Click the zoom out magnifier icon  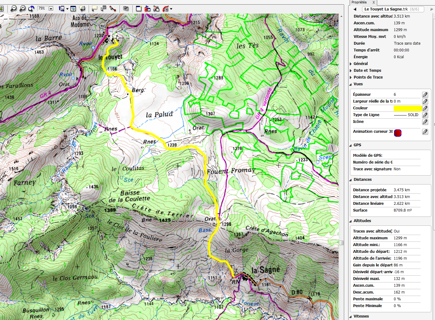14,9
